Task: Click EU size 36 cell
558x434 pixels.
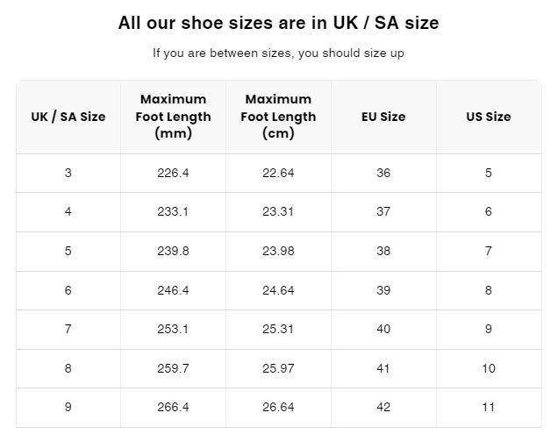Action: pos(383,173)
